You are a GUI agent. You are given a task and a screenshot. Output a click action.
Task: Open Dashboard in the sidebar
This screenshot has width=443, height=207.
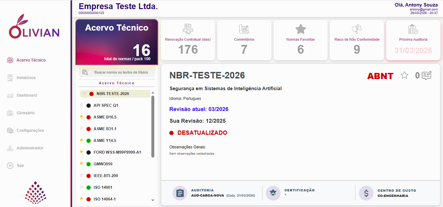[22, 95]
